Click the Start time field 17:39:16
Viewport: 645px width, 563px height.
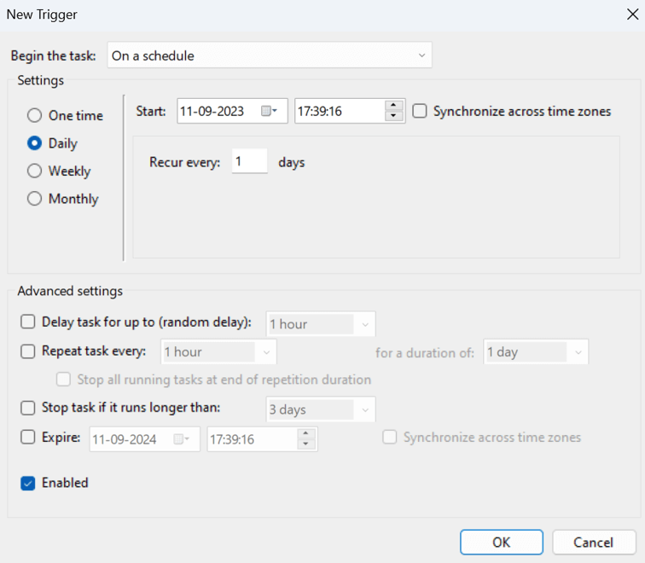pyautogui.click(x=339, y=111)
